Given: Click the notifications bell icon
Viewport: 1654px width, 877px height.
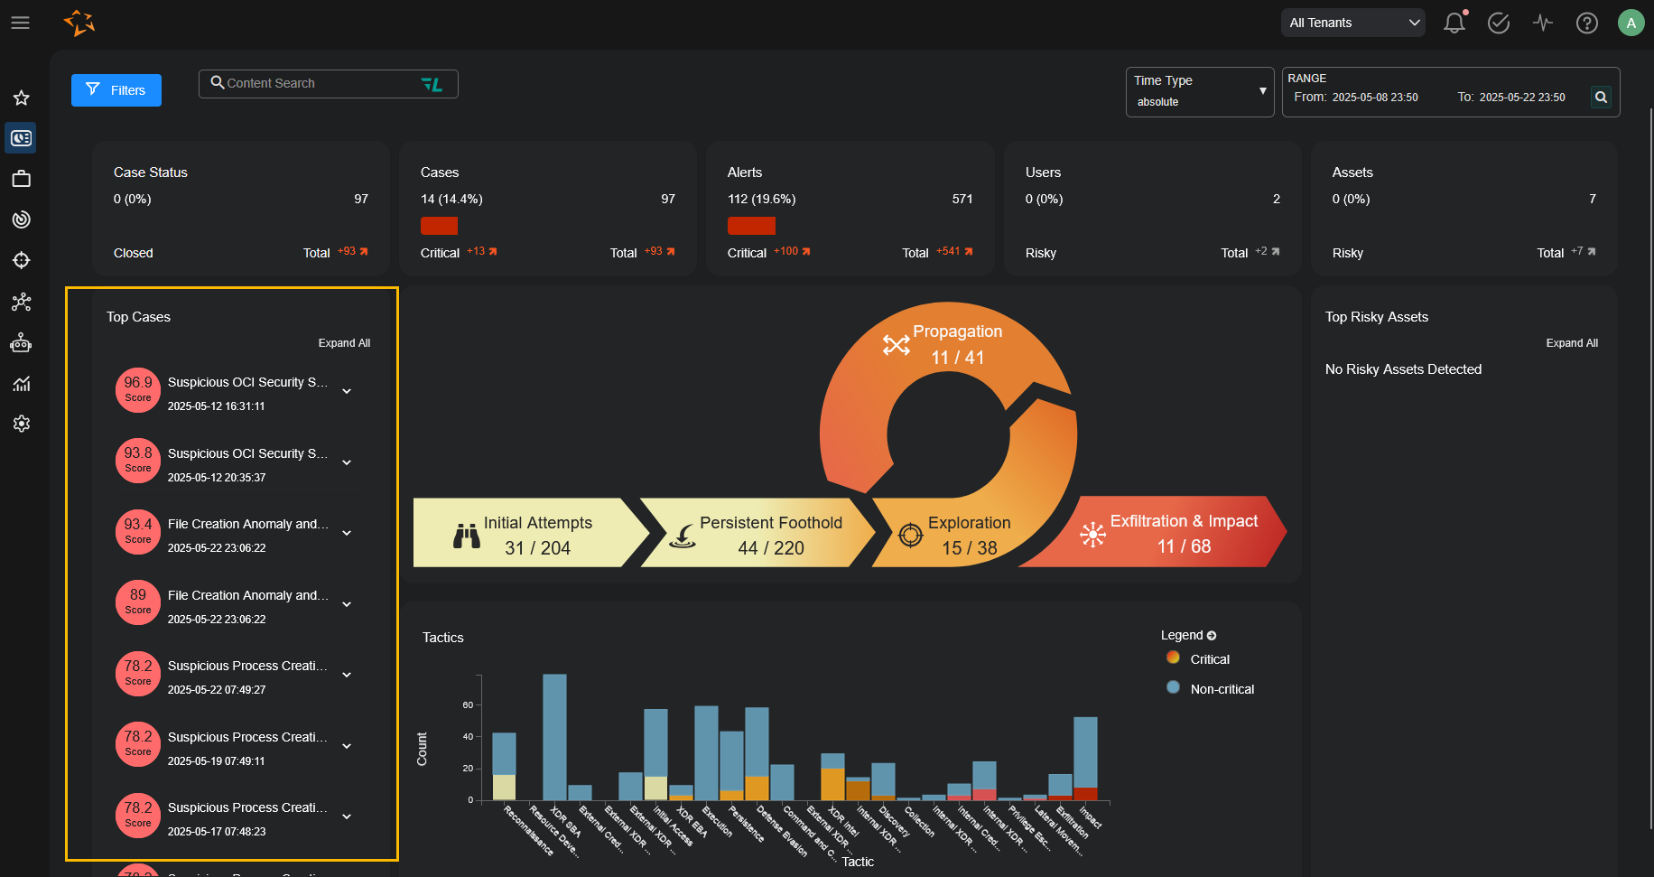Looking at the screenshot, I should [1454, 23].
